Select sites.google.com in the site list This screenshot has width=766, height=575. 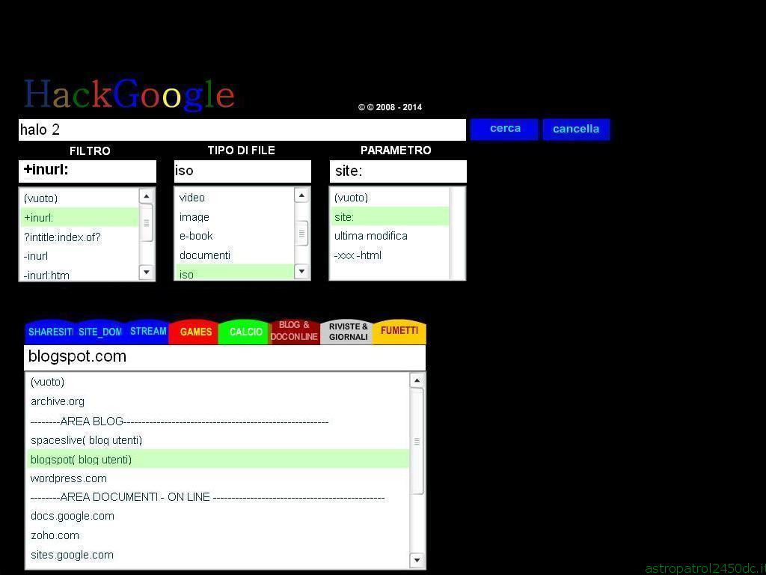(x=218, y=555)
